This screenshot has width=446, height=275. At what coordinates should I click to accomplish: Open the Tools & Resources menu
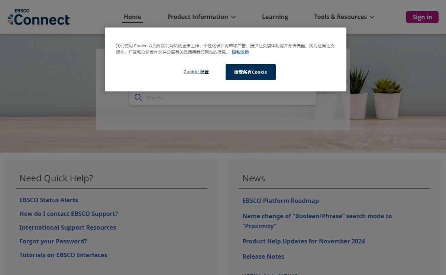(x=344, y=17)
